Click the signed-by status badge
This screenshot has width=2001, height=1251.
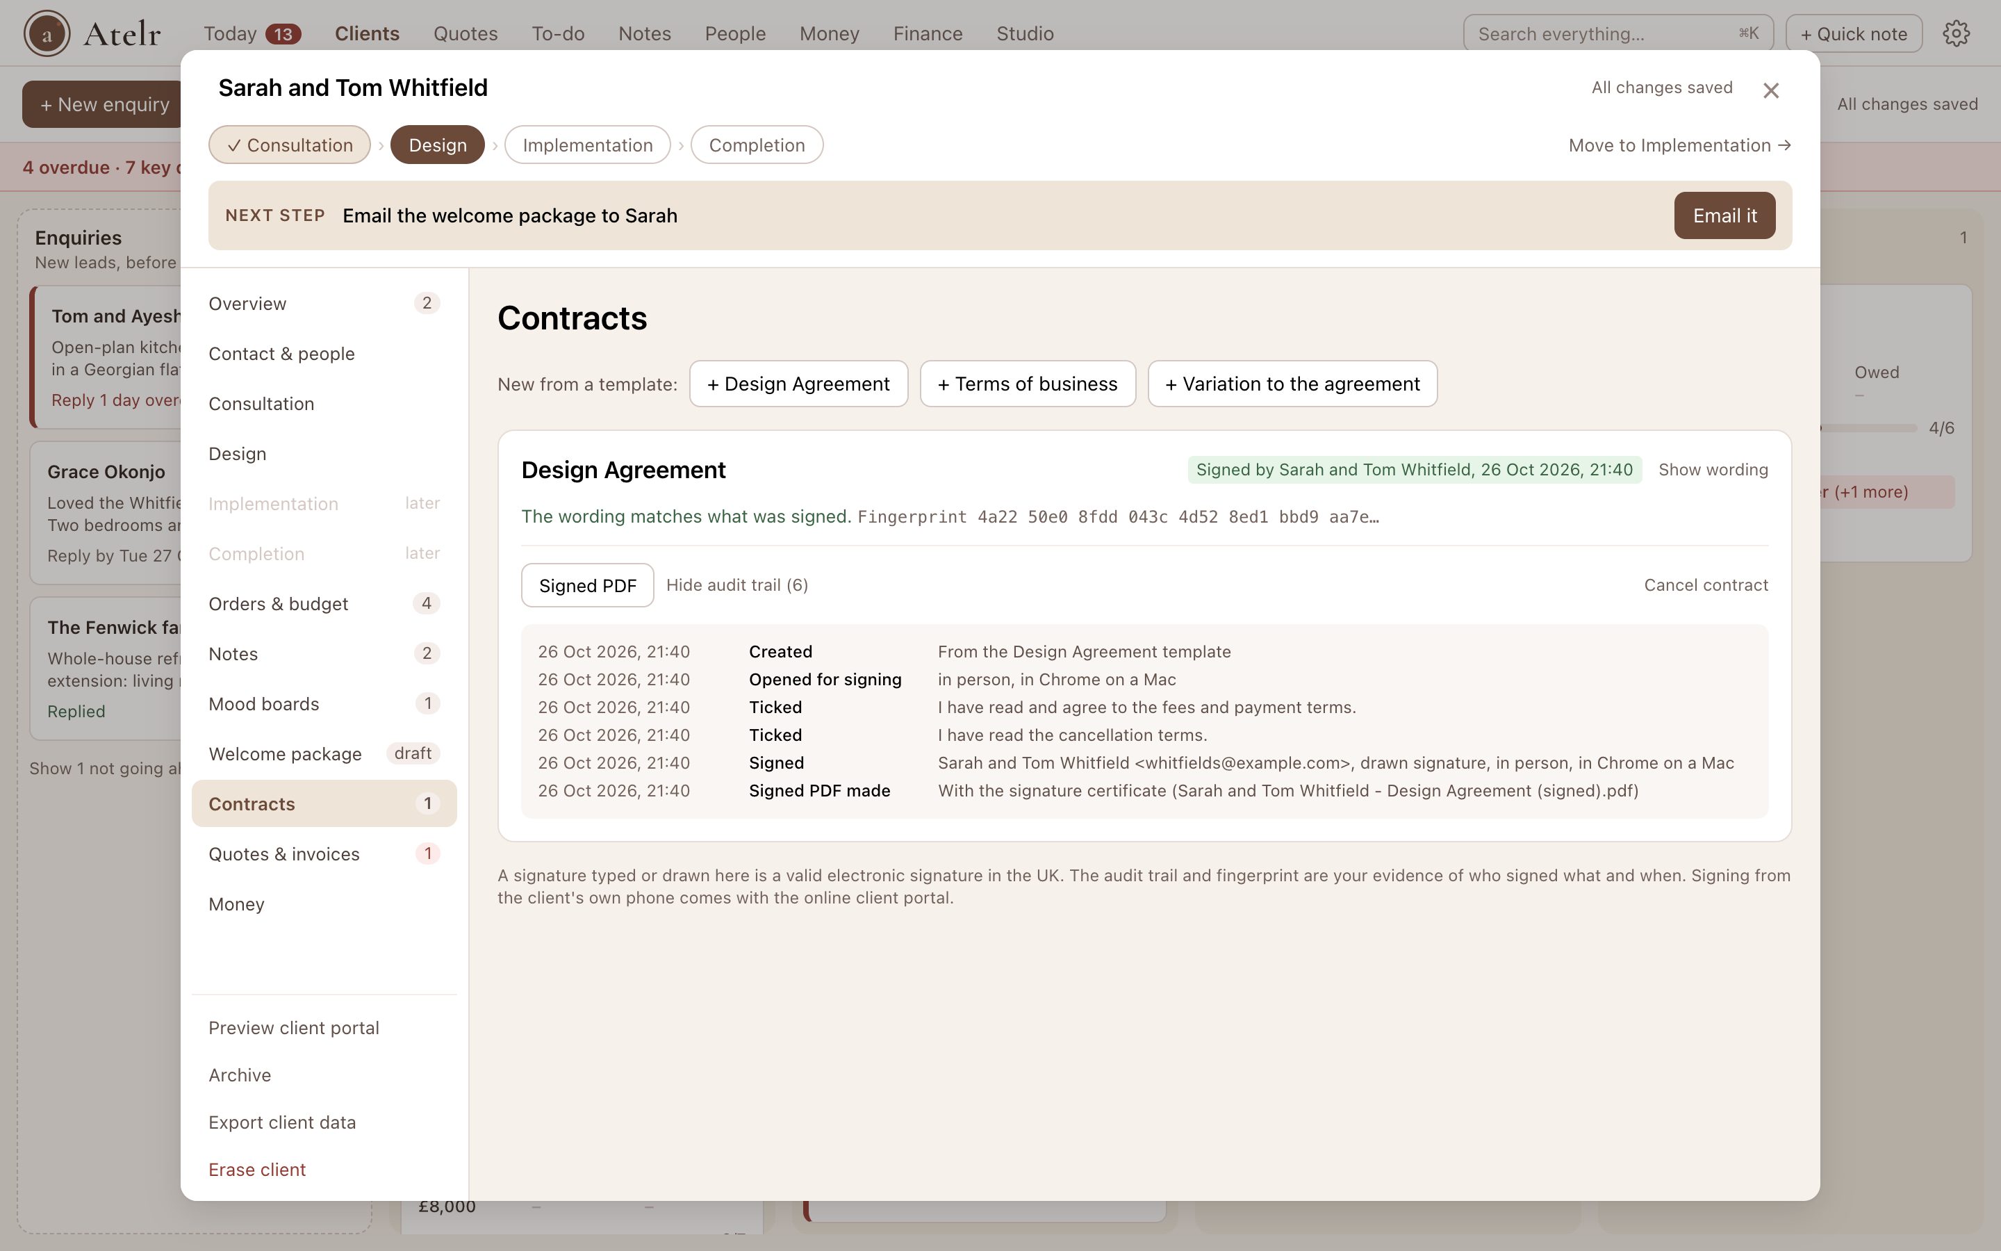tap(1414, 470)
